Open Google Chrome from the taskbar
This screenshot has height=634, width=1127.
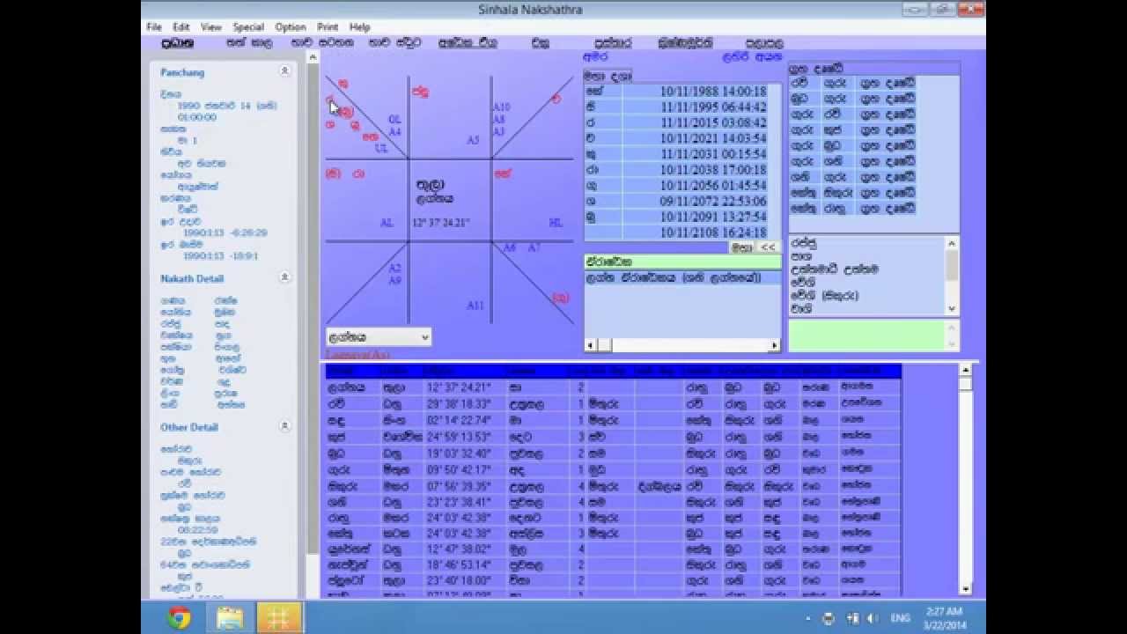pyautogui.click(x=179, y=618)
